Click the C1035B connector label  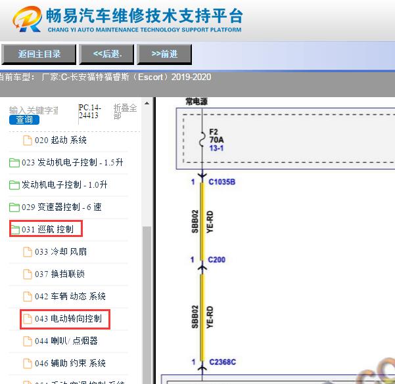(221, 182)
